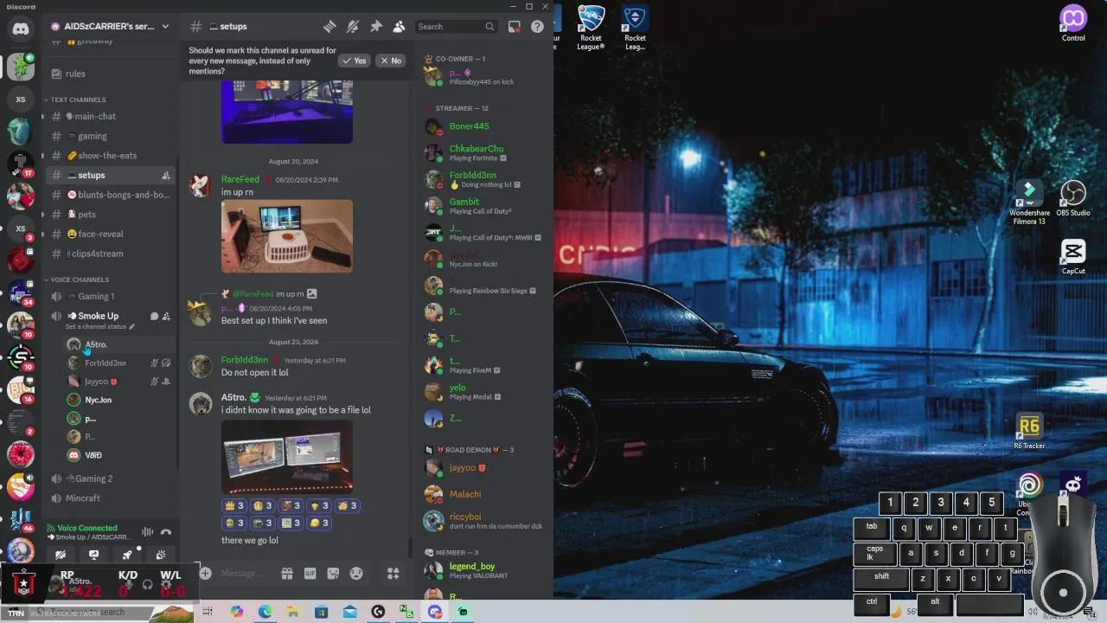This screenshot has width=1107, height=623.
Task: Click the message input field
Action: [x=259, y=573]
